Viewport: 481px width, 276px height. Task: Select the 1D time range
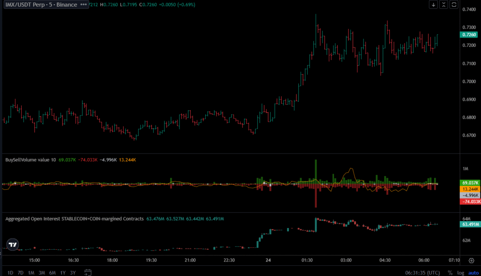tap(10, 272)
